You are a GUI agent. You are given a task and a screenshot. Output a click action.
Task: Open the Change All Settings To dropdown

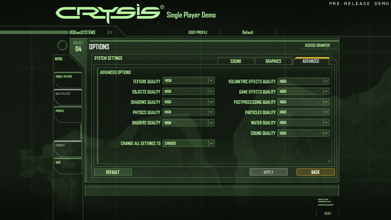pos(189,143)
